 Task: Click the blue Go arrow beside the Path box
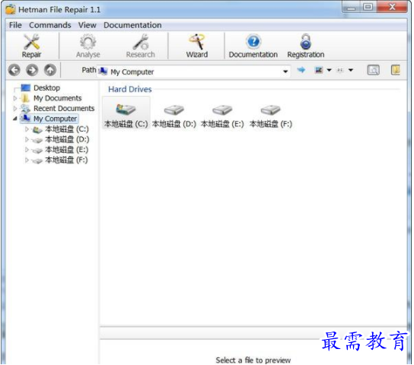pyautogui.click(x=301, y=70)
